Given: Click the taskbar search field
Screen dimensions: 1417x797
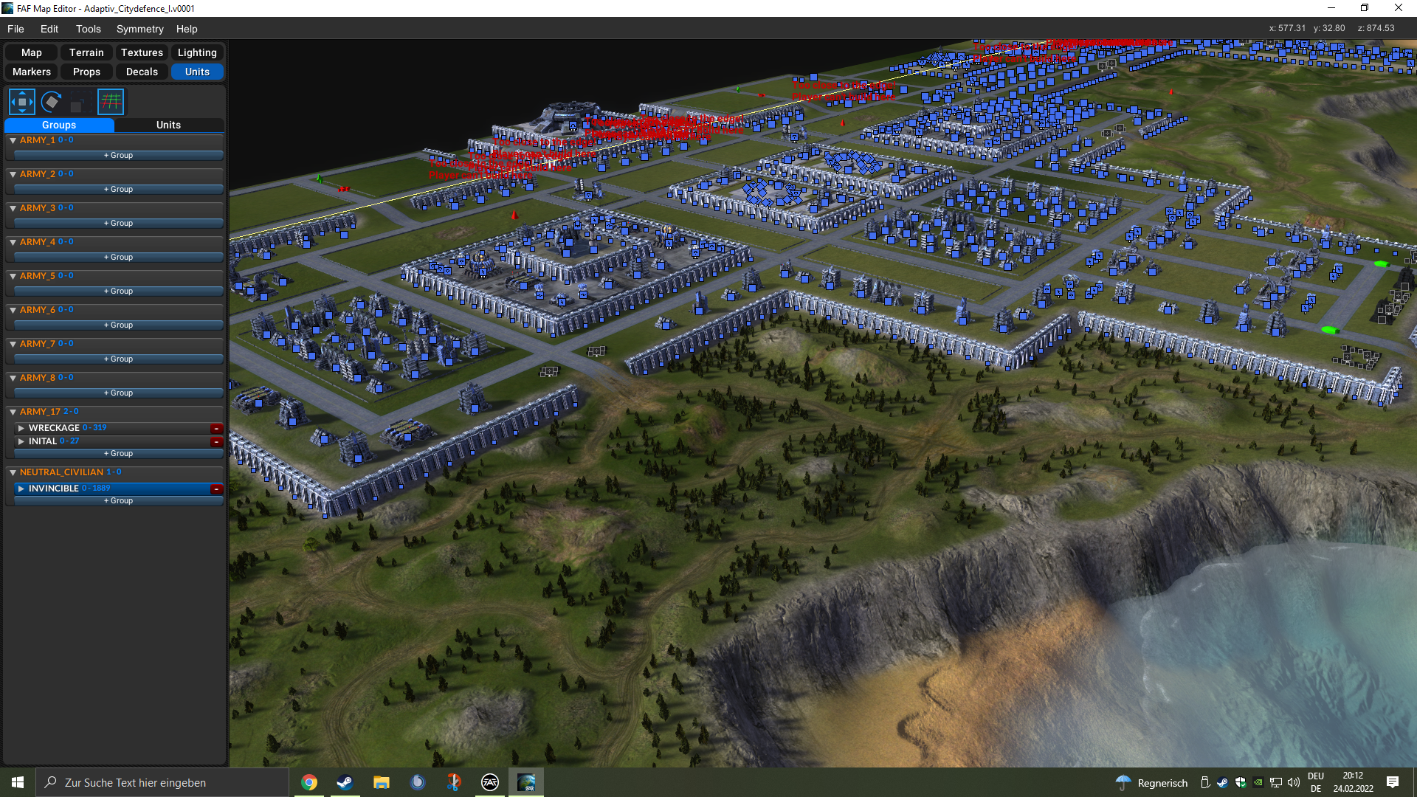Looking at the screenshot, I should (162, 782).
